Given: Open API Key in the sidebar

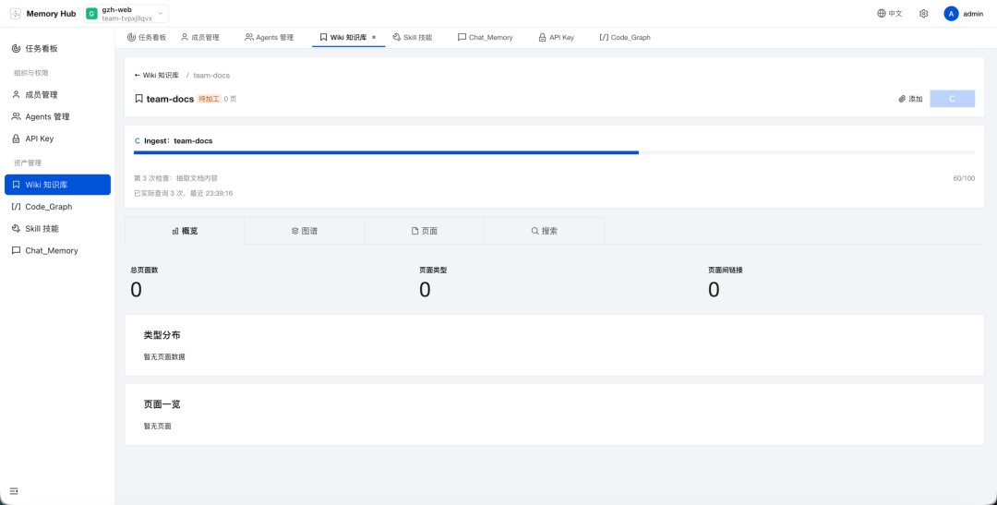Looking at the screenshot, I should tap(57, 138).
